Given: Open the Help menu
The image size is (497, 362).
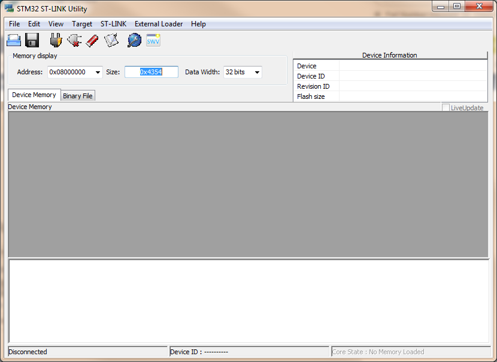Looking at the screenshot, I should pyautogui.click(x=198, y=24).
